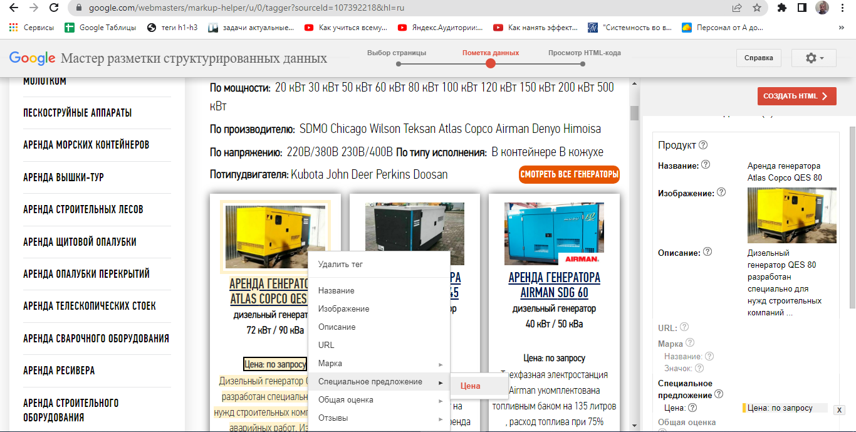Image resolution: width=856 pixels, height=432 pixels.
Task: Click blue Airman generator image
Action: (554, 234)
